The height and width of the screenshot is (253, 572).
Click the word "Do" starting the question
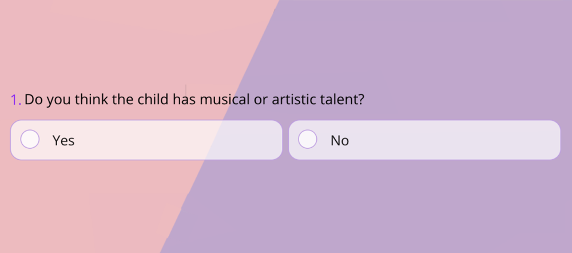tap(33, 100)
